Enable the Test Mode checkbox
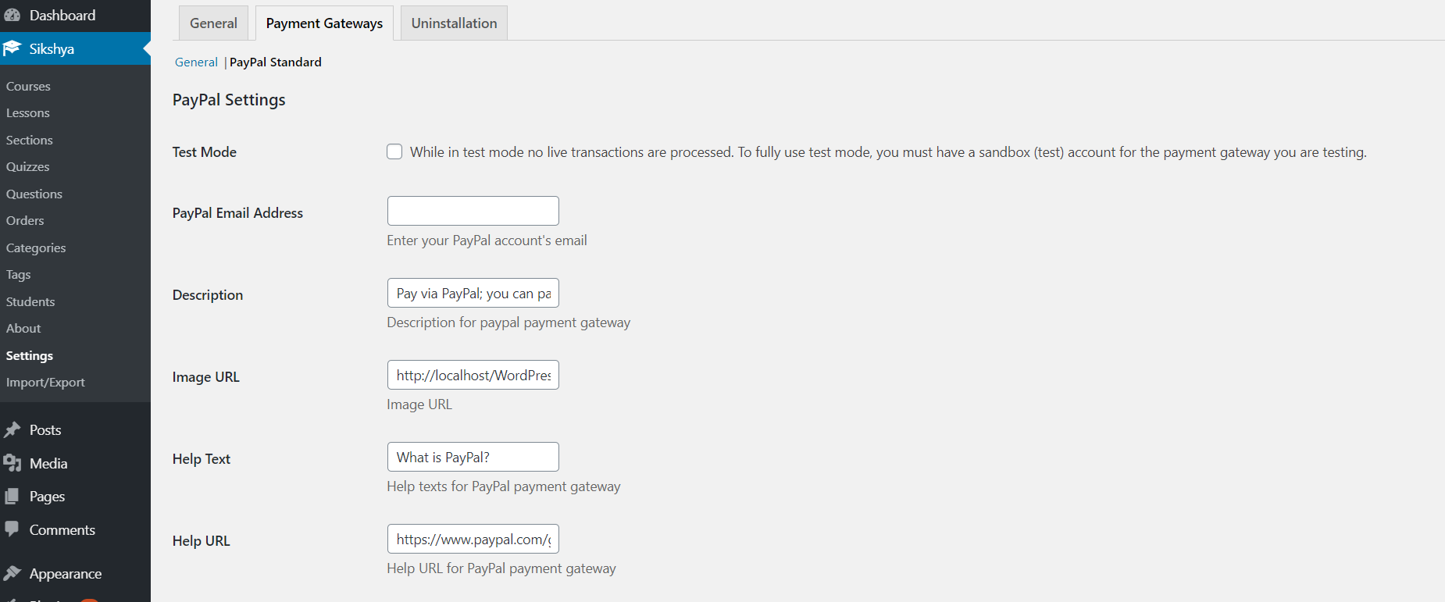1445x602 pixels. tap(394, 151)
